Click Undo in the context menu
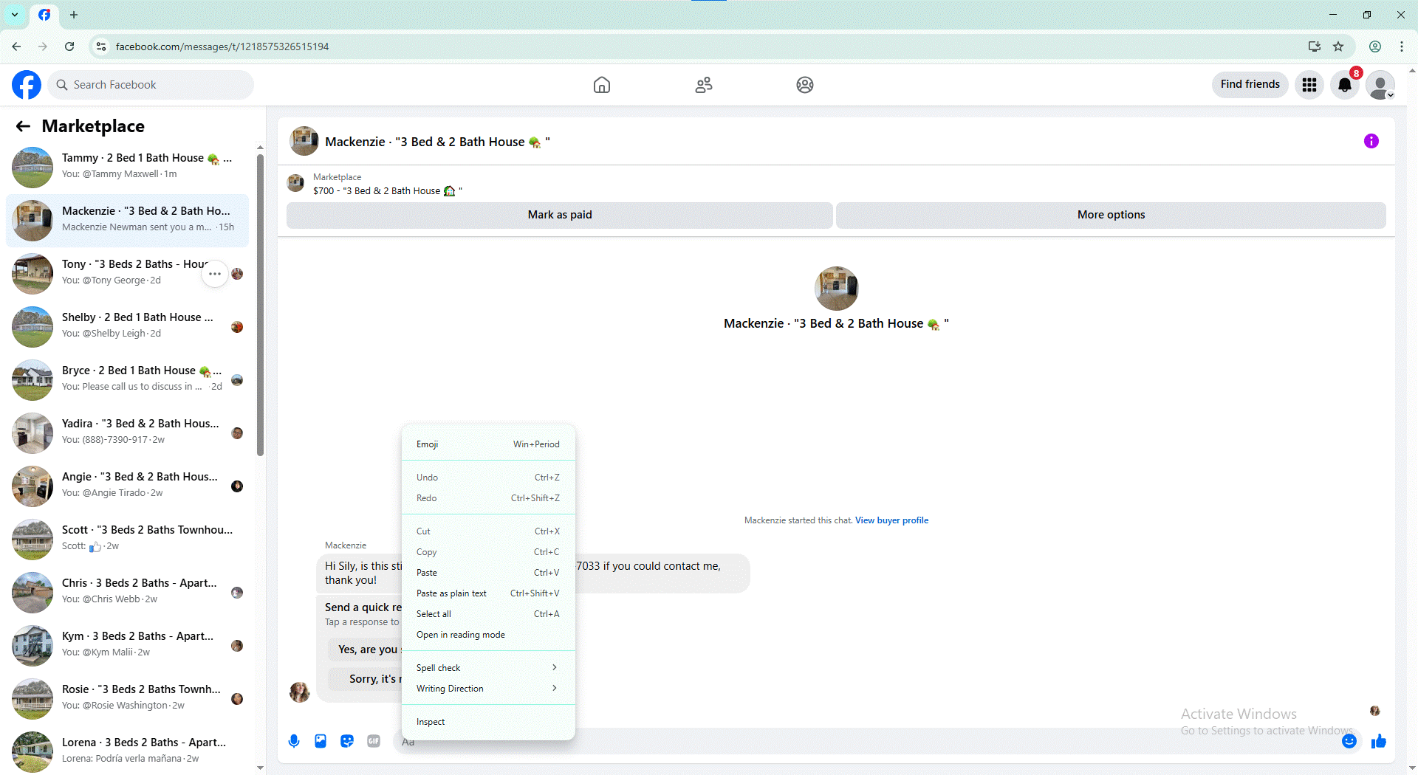The image size is (1418, 775). point(488,477)
